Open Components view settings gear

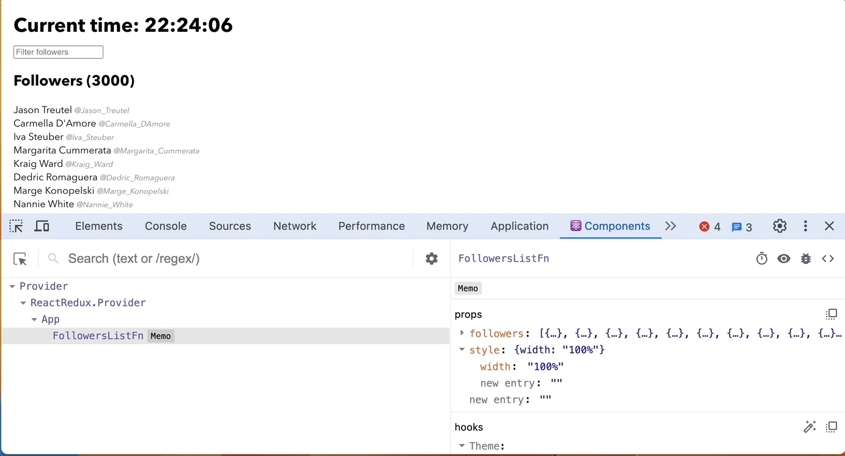point(432,259)
